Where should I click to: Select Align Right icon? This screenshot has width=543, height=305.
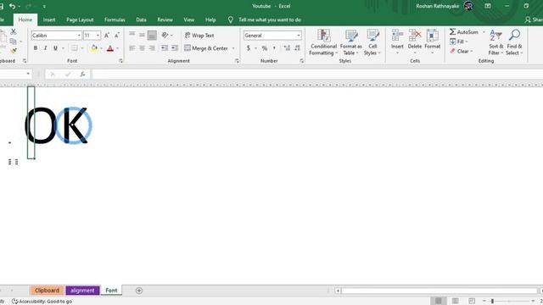(x=152, y=48)
